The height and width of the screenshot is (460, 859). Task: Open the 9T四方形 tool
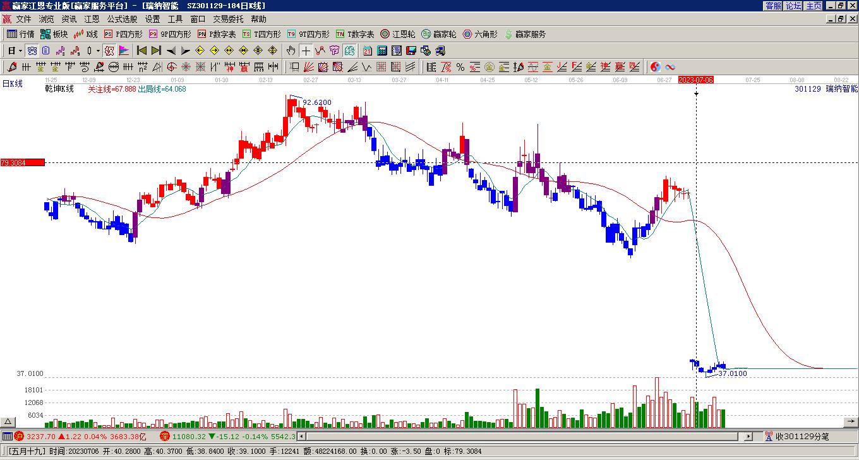tap(308, 34)
